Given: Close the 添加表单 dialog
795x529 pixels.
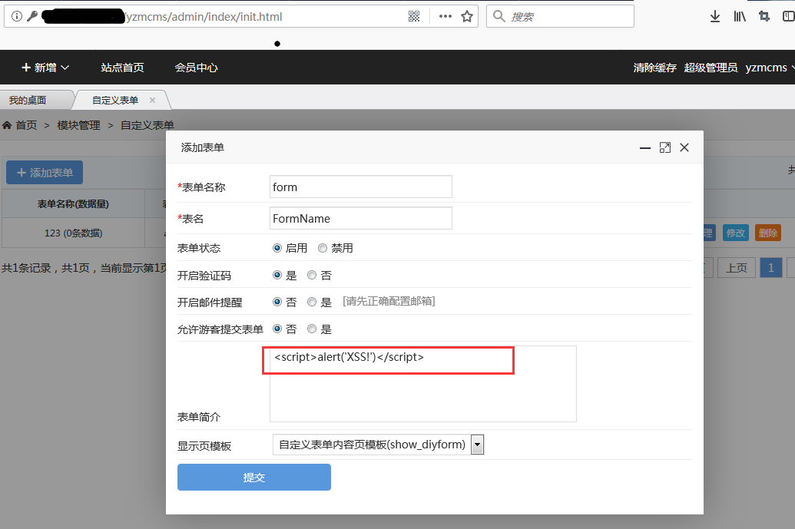Looking at the screenshot, I should point(684,147).
